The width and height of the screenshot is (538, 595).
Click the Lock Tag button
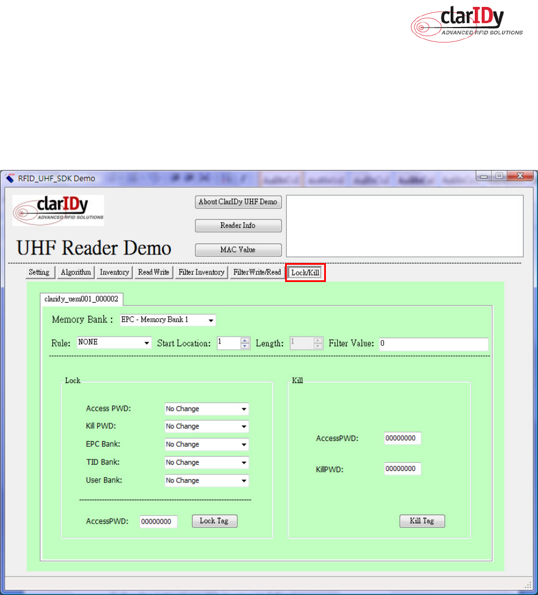click(214, 521)
